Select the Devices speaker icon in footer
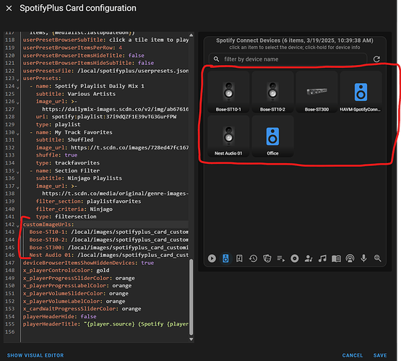Screen dimensions: 401x361 (x=225, y=258)
